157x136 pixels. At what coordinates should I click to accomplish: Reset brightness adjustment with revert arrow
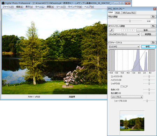(153, 17)
